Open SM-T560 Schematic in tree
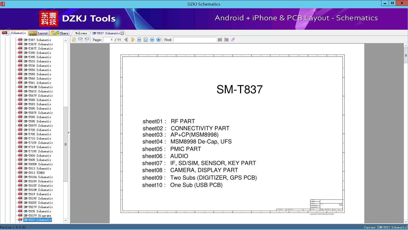The width and height of the screenshot is (408, 230). (37, 78)
